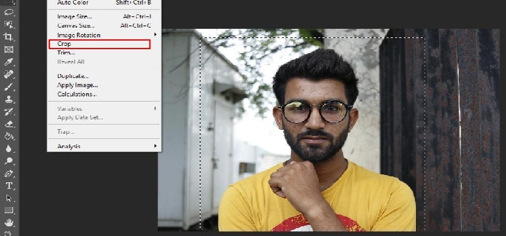Select the Dodge tool
506x236 pixels.
(x=9, y=161)
